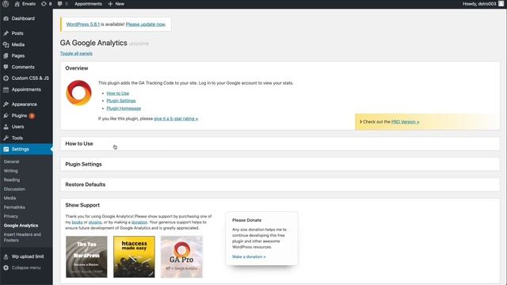Click the Tools wrench icon
This screenshot has width=507, height=285.
pyautogui.click(x=6, y=138)
